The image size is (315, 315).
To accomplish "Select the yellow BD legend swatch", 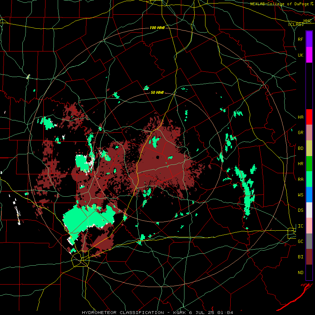I will [309, 148].
